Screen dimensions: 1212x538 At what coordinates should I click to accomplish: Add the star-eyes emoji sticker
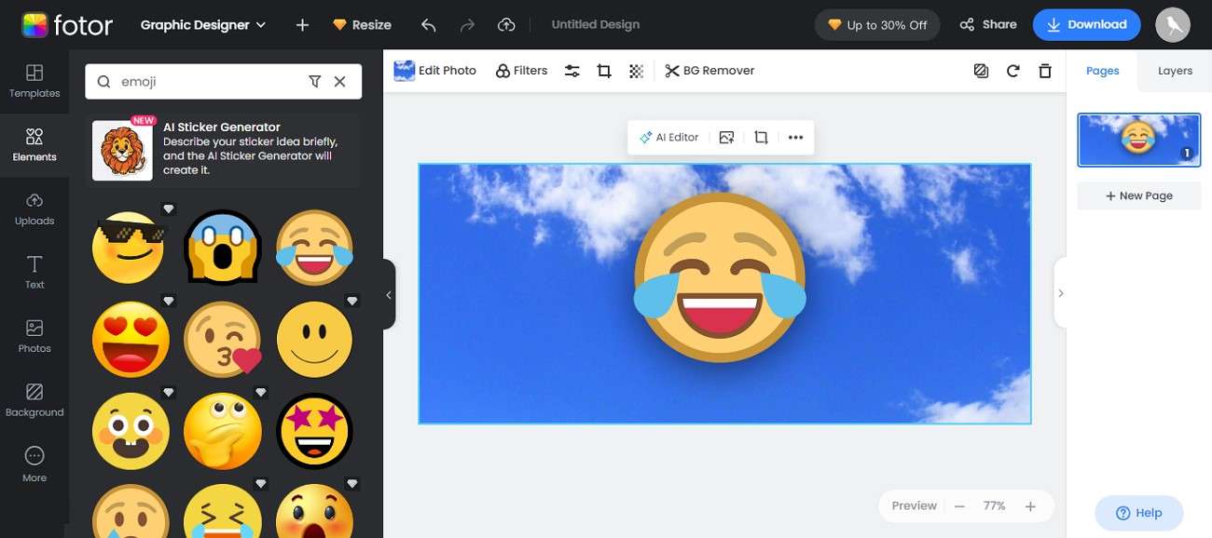(315, 431)
